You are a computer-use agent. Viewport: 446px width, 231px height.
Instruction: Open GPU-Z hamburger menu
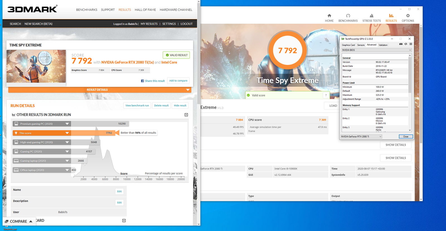point(411,44)
